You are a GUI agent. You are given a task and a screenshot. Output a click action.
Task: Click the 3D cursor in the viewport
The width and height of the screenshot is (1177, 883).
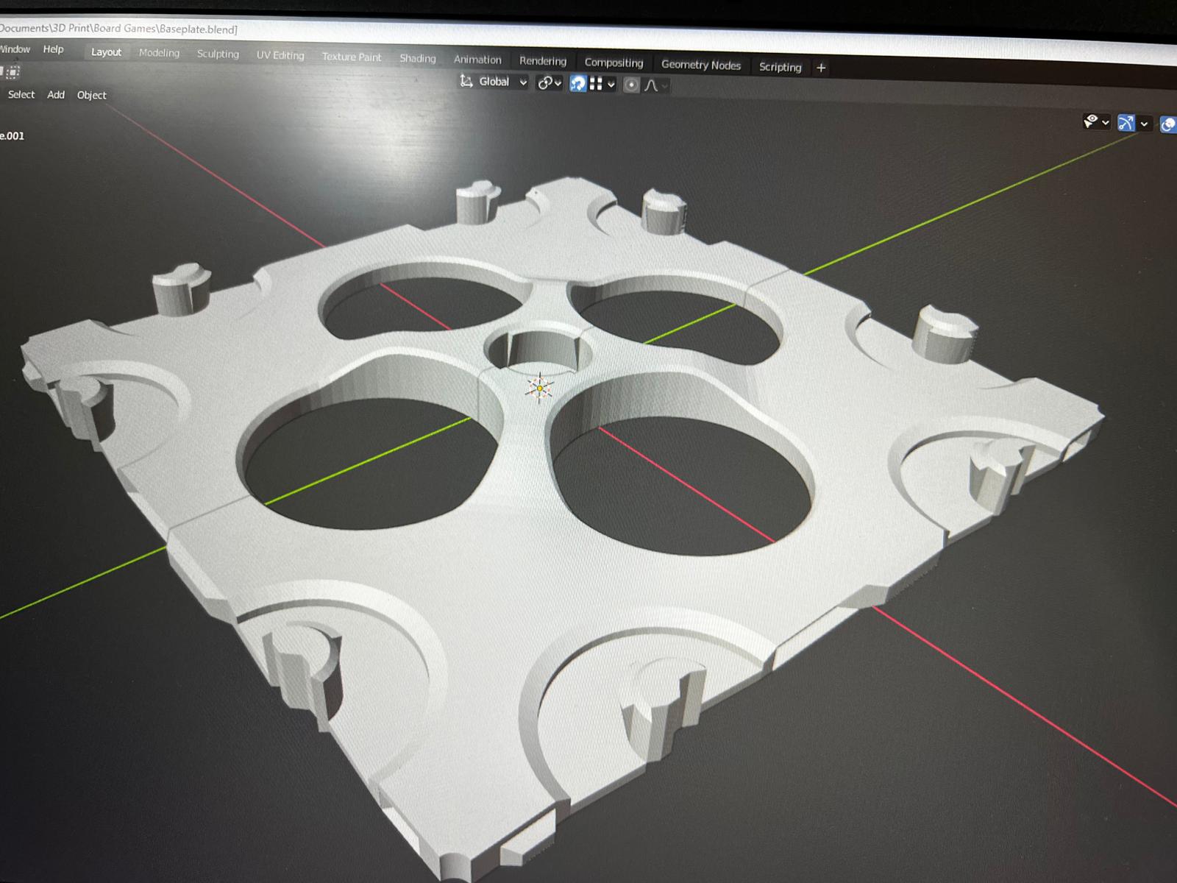pos(539,388)
